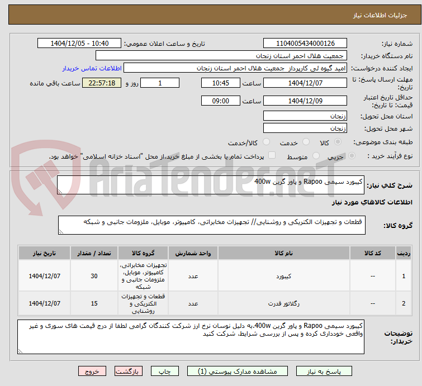
Task: Click the کد کالا column header
Action: (372, 253)
